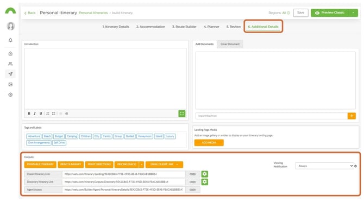Go to 4. Planner step
The image size is (364, 202).
pyautogui.click(x=211, y=27)
